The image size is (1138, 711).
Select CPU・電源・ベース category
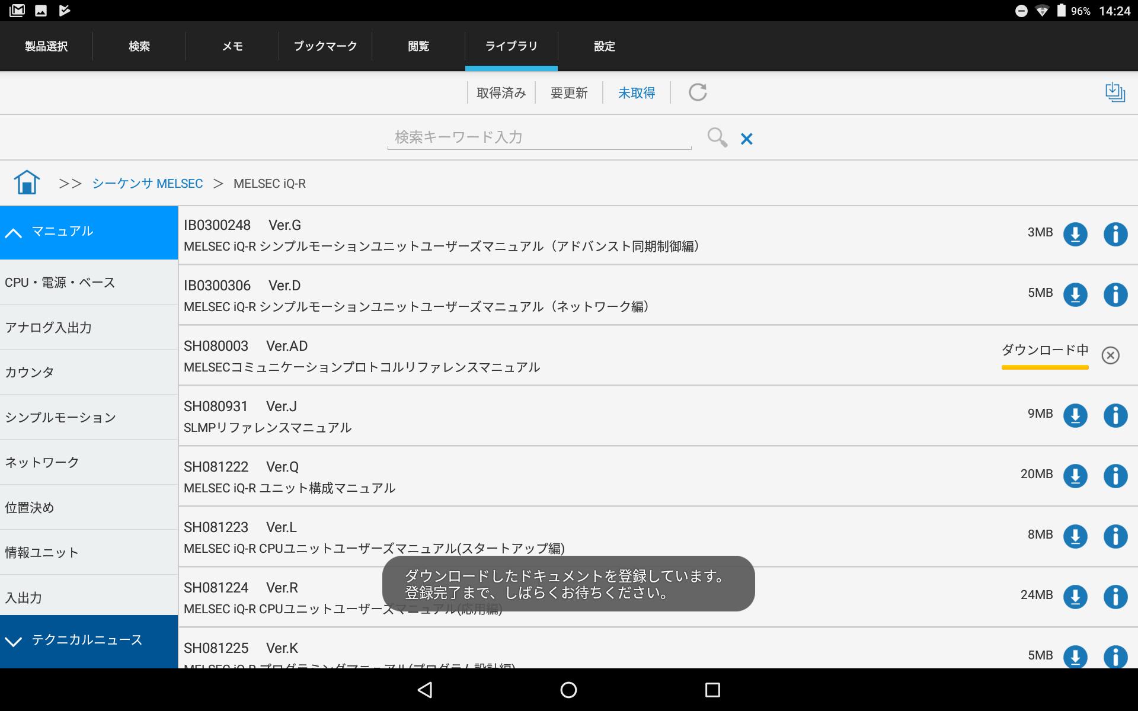coord(89,283)
